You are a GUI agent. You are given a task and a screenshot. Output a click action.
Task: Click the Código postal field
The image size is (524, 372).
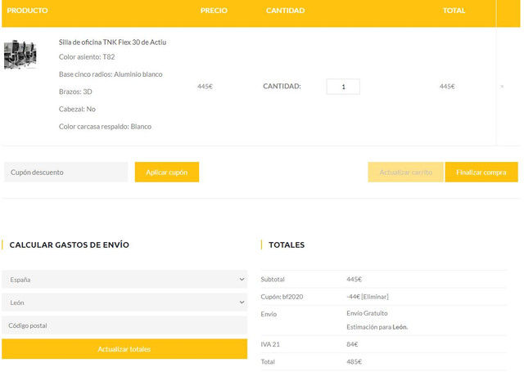coord(124,325)
